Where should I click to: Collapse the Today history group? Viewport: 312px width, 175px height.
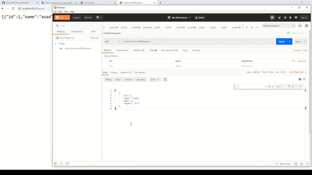(56, 43)
